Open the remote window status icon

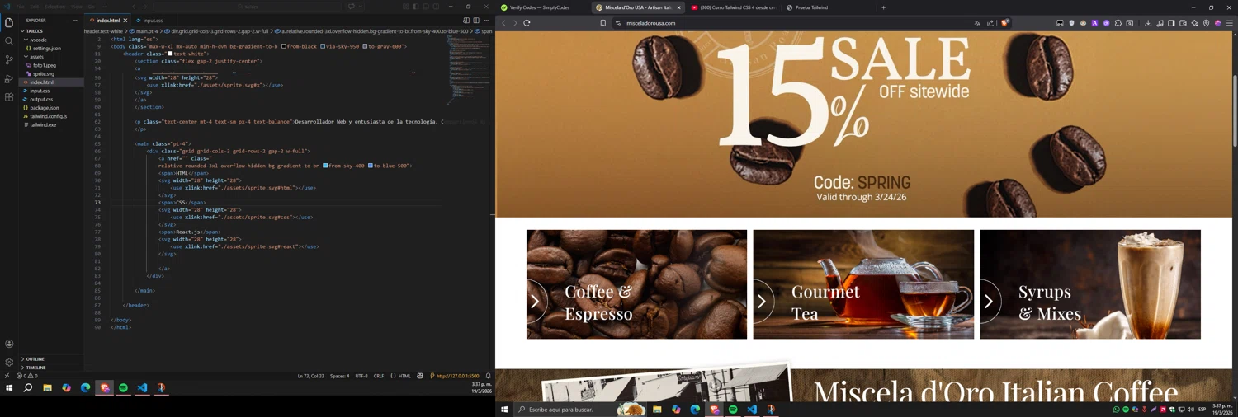(x=7, y=376)
